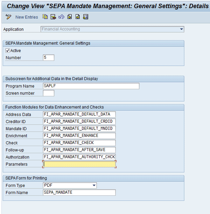Go to the previous entry icon
The width and height of the screenshot is (210, 214).
(x=70, y=17)
